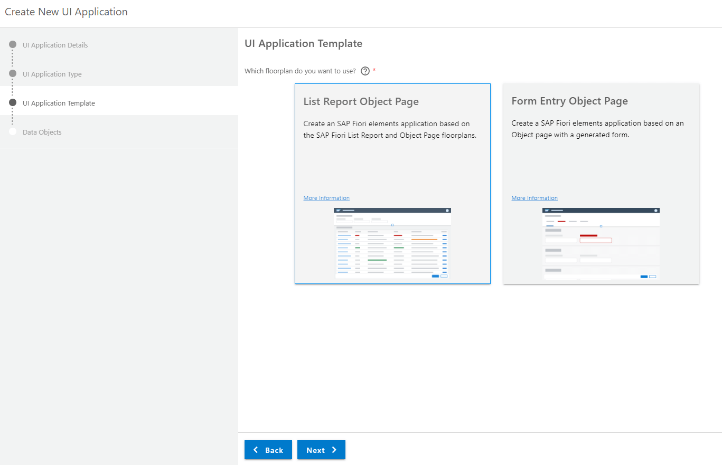Click the UI Application Type step circle
The width and height of the screenshot is (722, 465).
click(13, 73)
